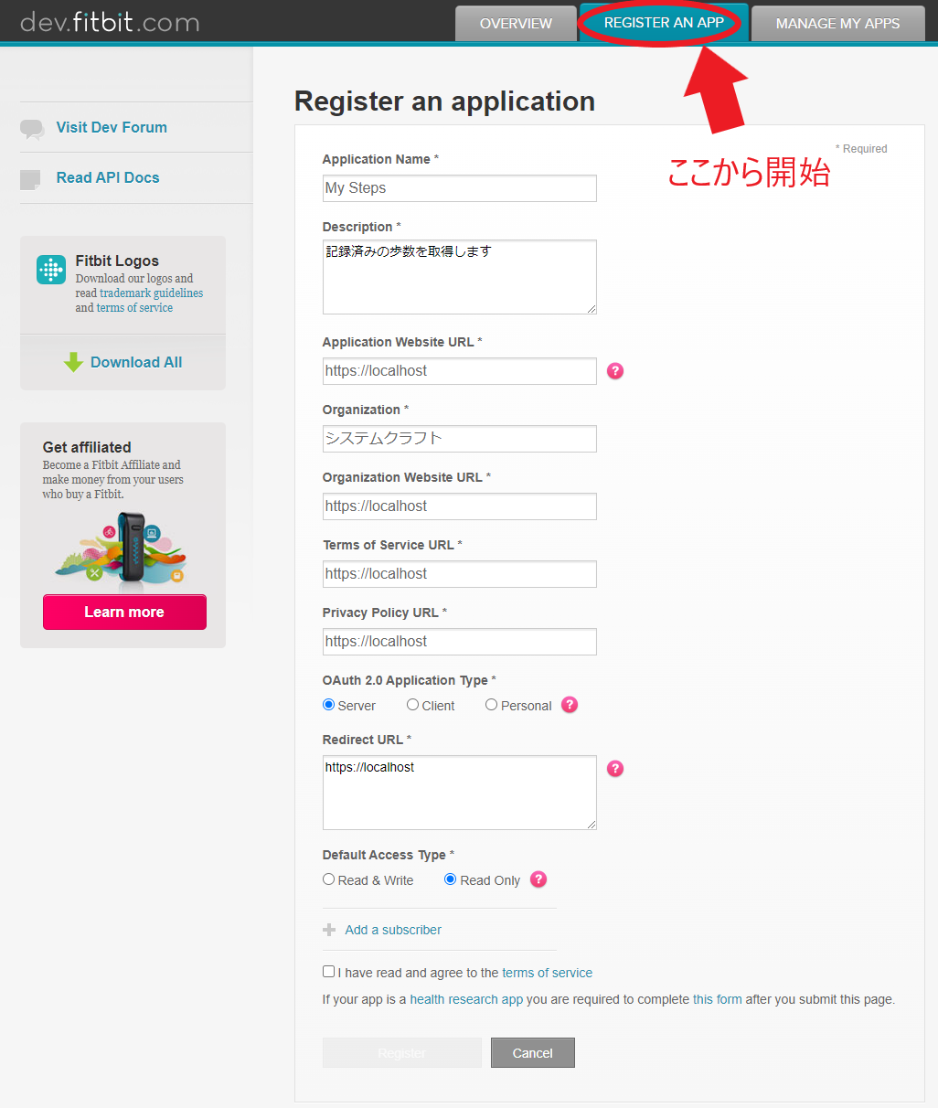
Task: Click inside the Application Name input field
Action: [459, 188]
